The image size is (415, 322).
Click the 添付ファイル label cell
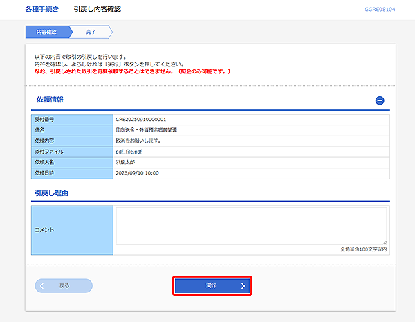point(72,152)
